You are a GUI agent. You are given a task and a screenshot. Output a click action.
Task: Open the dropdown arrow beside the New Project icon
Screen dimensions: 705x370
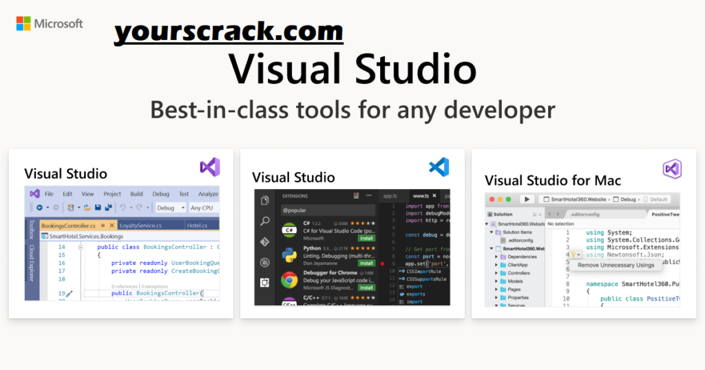click(78, 208)
